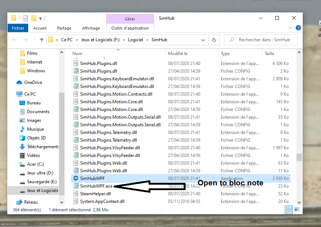
Task: Select Films folder in navigation pane
Action: pos(32,53)
